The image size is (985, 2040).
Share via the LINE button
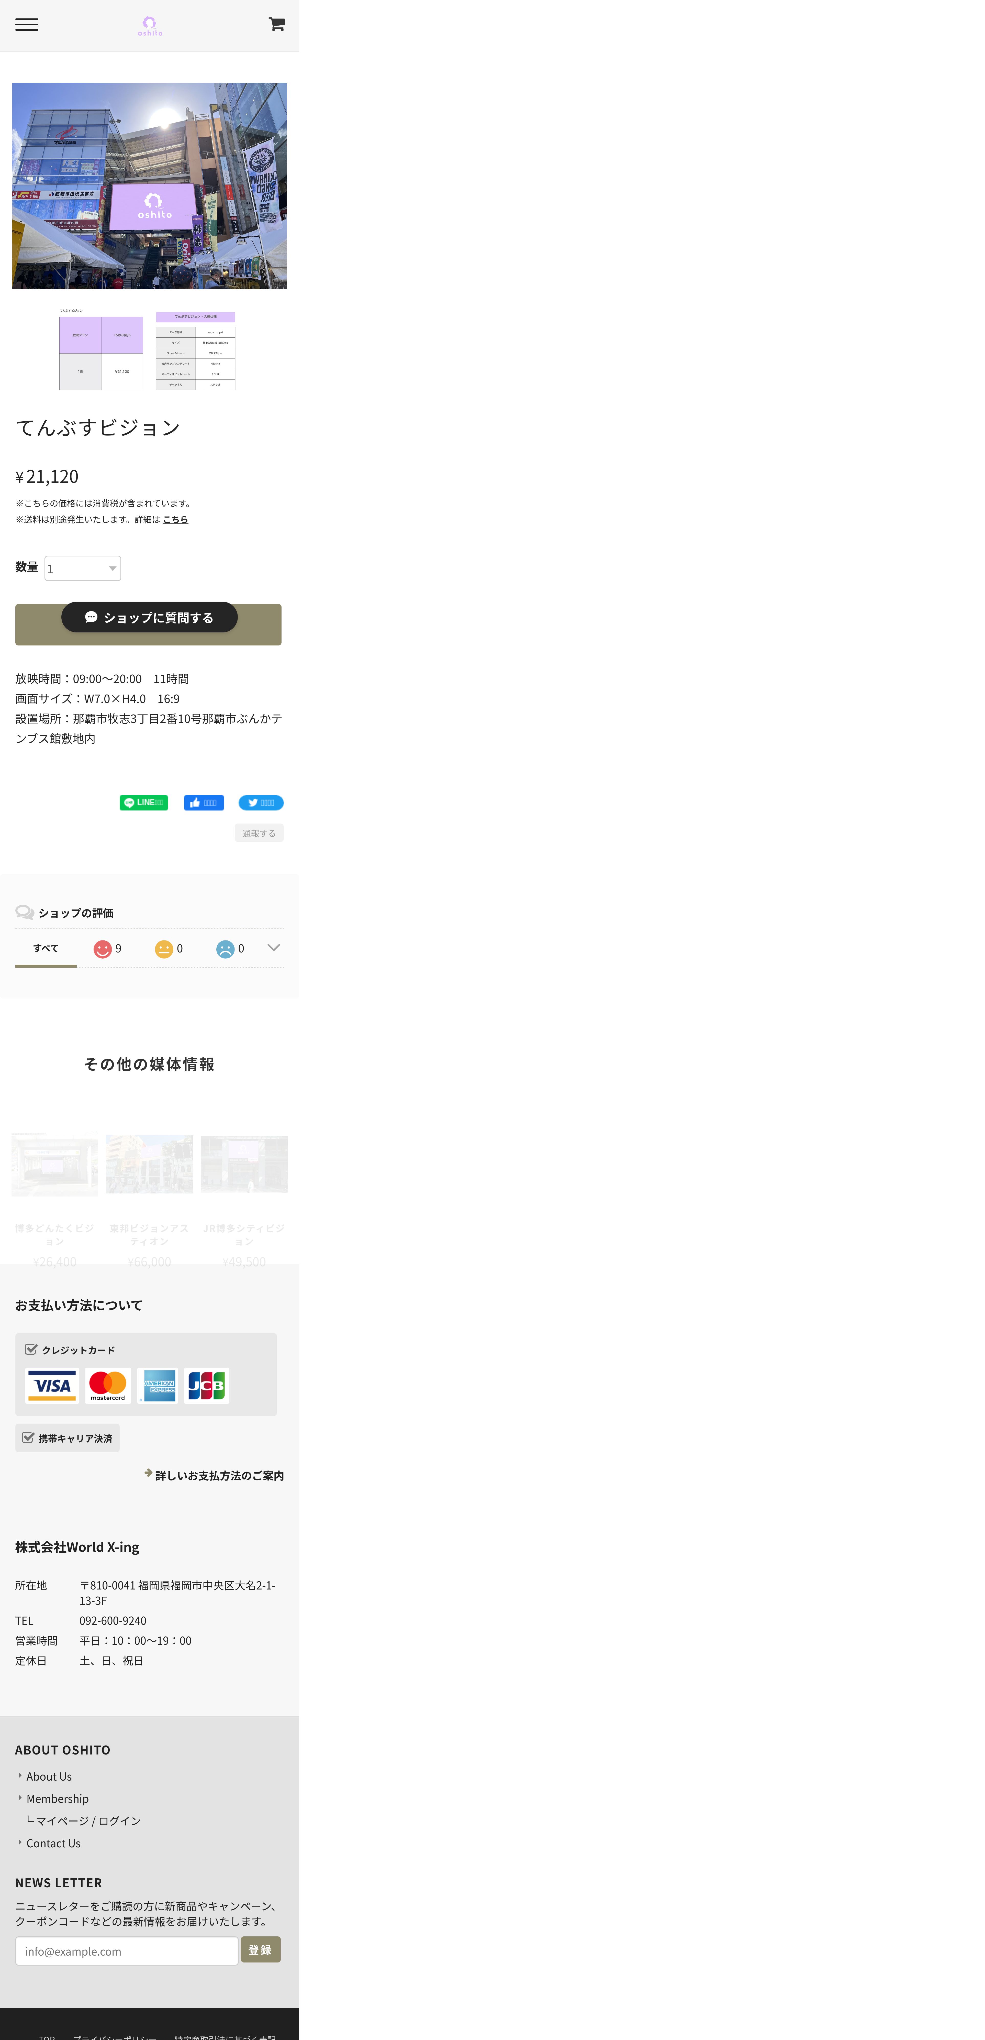(143, 802)
